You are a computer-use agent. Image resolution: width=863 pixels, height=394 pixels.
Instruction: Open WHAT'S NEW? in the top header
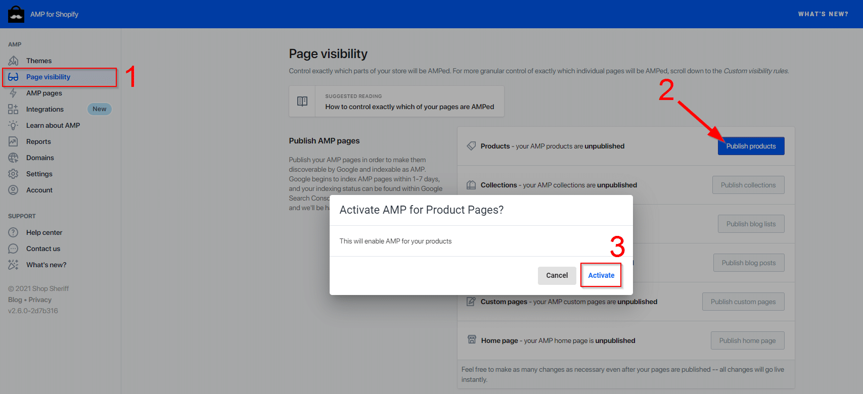pos(823,14)
